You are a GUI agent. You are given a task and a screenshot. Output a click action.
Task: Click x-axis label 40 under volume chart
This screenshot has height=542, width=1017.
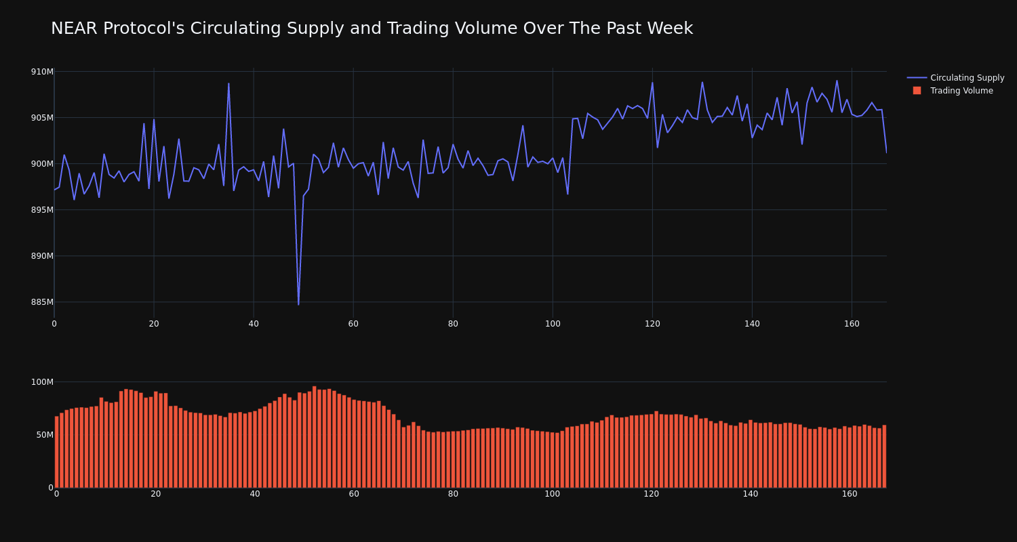coord(255,494)
